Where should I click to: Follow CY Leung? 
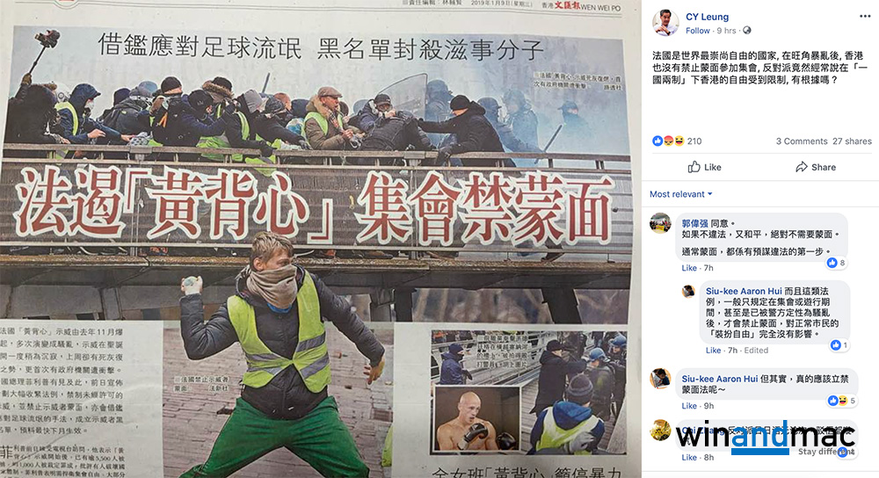pyautogui.click(x=697, y=30)
